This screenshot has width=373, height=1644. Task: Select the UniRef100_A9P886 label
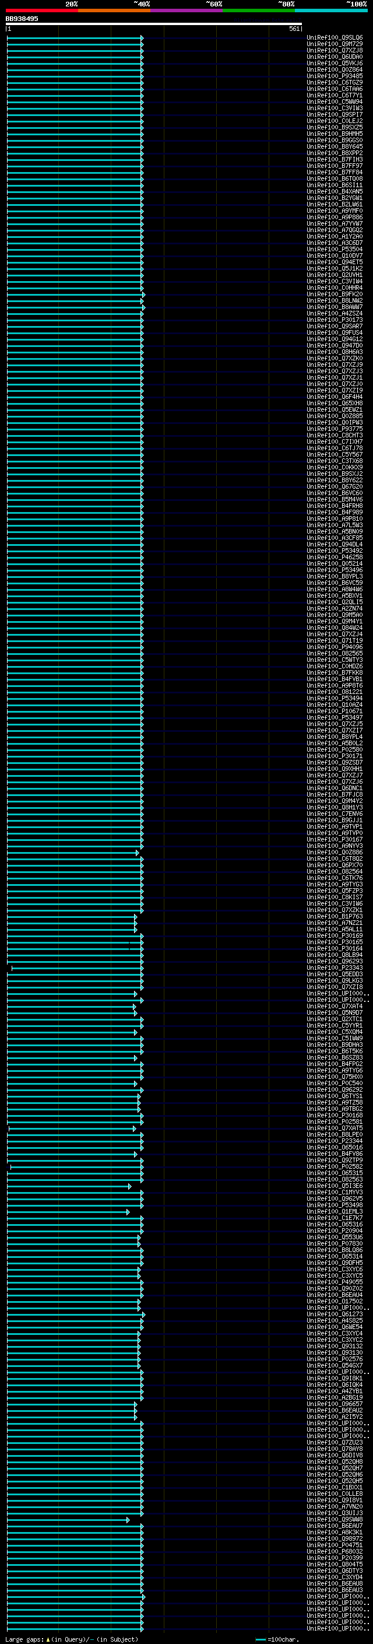click(x=335, y=217)
